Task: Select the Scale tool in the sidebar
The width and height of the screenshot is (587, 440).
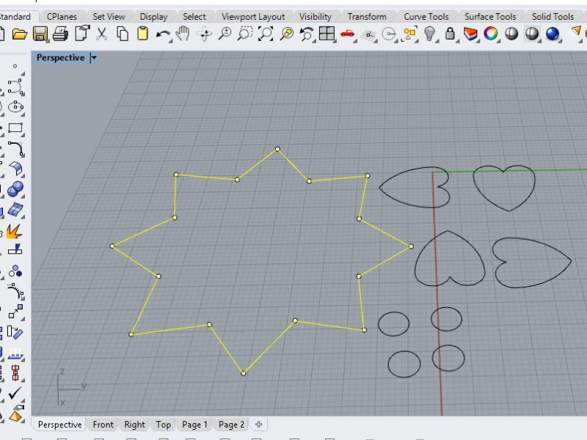Action: (15, 312)
